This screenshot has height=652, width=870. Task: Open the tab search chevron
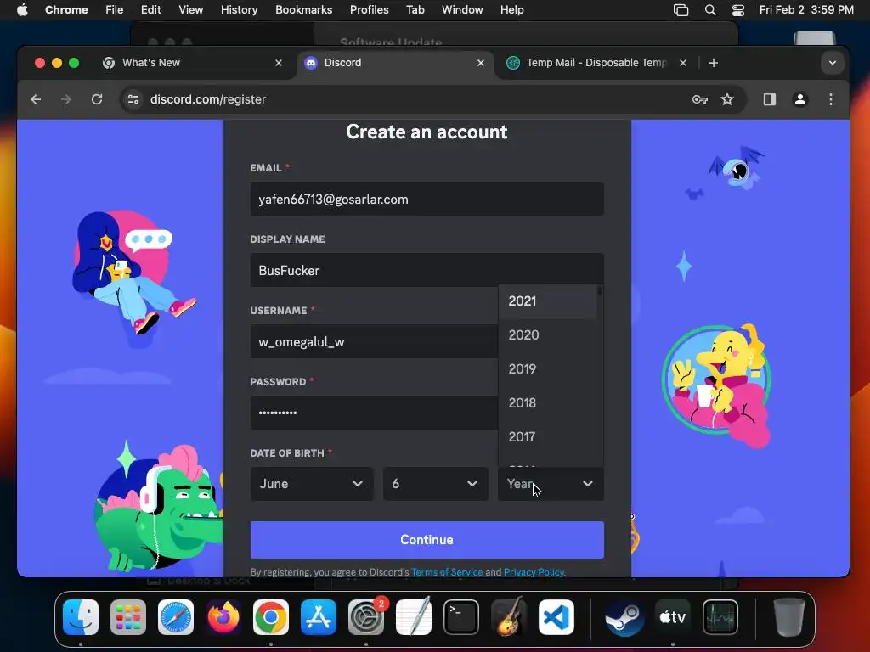(833, 63)
